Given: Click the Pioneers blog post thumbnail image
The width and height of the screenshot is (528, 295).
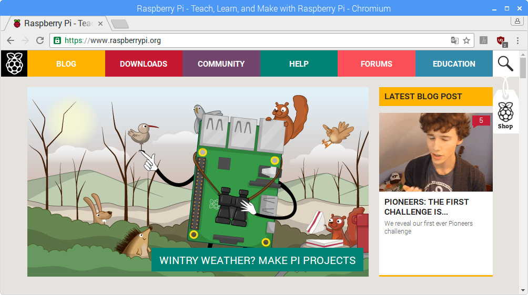Looking at the screenshot, I should (x=436, y=152).
